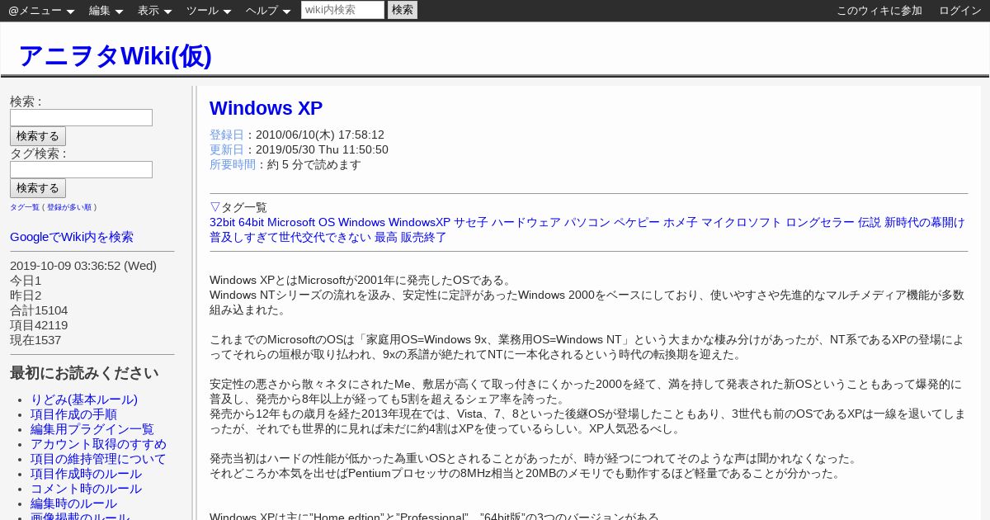Select the ホメ子 tag
Image resolution: width=990 pixels, height=520 pixels.
tap(681, 222)
